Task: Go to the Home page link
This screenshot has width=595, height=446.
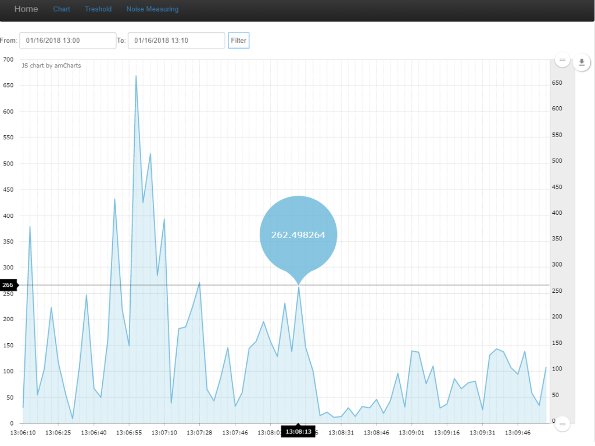Action: point(26,9)
